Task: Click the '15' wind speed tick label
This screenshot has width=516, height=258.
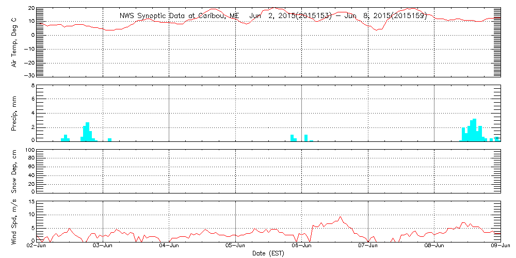Action: (x=31, y=202)
